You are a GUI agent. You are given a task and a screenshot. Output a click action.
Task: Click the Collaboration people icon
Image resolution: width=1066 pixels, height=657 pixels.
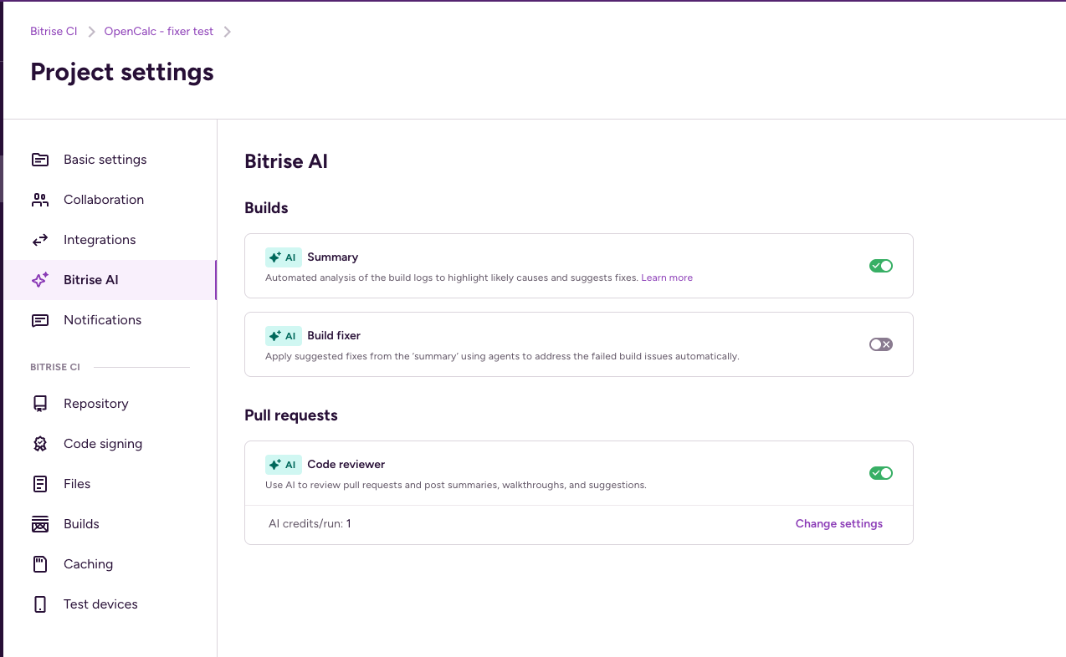40,199
